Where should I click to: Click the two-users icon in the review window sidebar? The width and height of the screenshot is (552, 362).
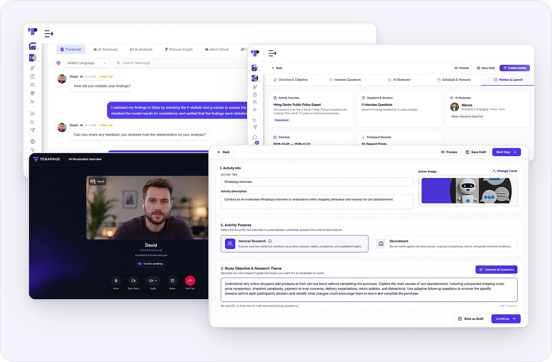point(255,102)
